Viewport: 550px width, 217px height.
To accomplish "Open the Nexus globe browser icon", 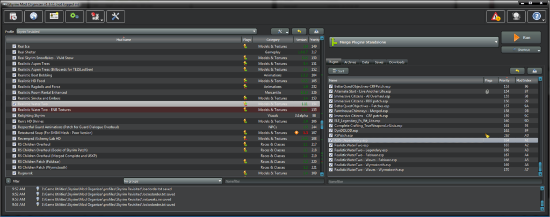I will coord(33,17).
